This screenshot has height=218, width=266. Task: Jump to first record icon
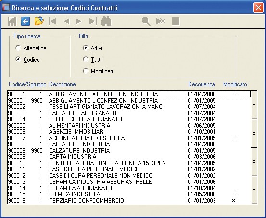click(52, 21)
